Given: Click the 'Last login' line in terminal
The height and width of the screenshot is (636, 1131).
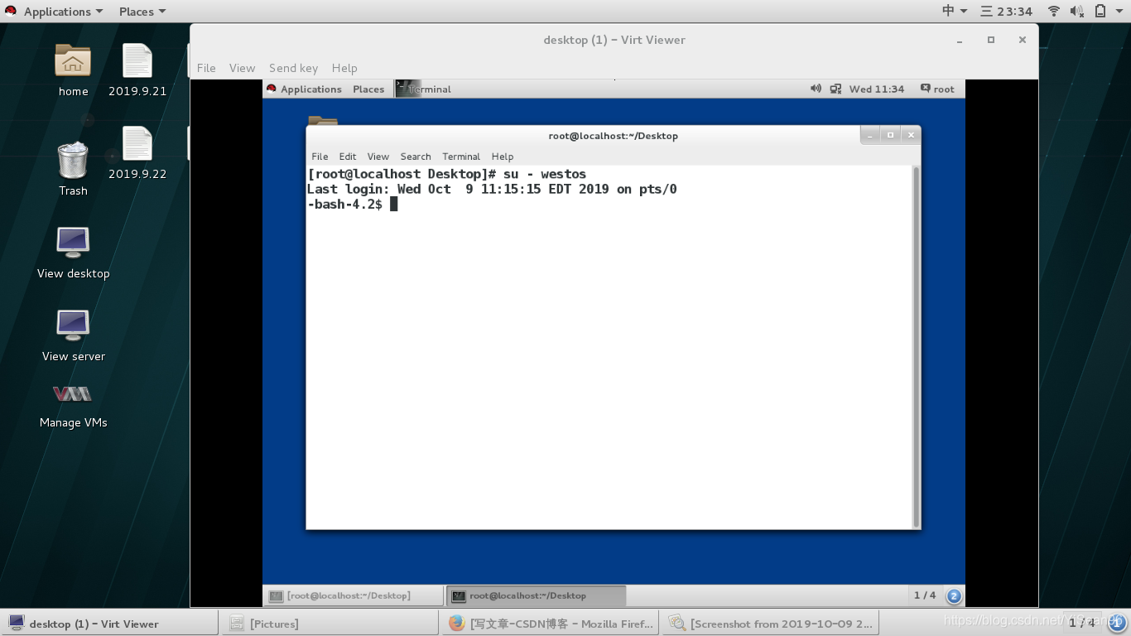Looking at the screenshot, I should click(492, 190).
